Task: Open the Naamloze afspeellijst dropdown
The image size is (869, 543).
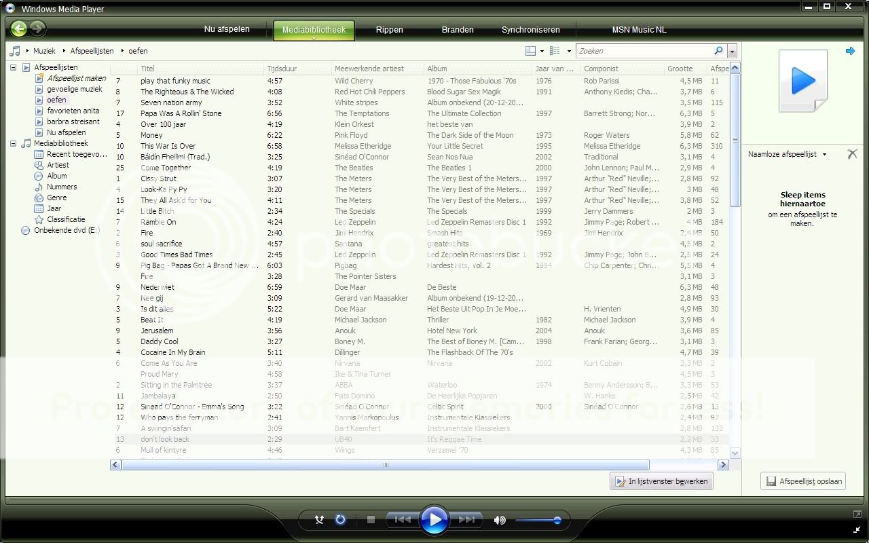Action: click(x=824, y=155)
